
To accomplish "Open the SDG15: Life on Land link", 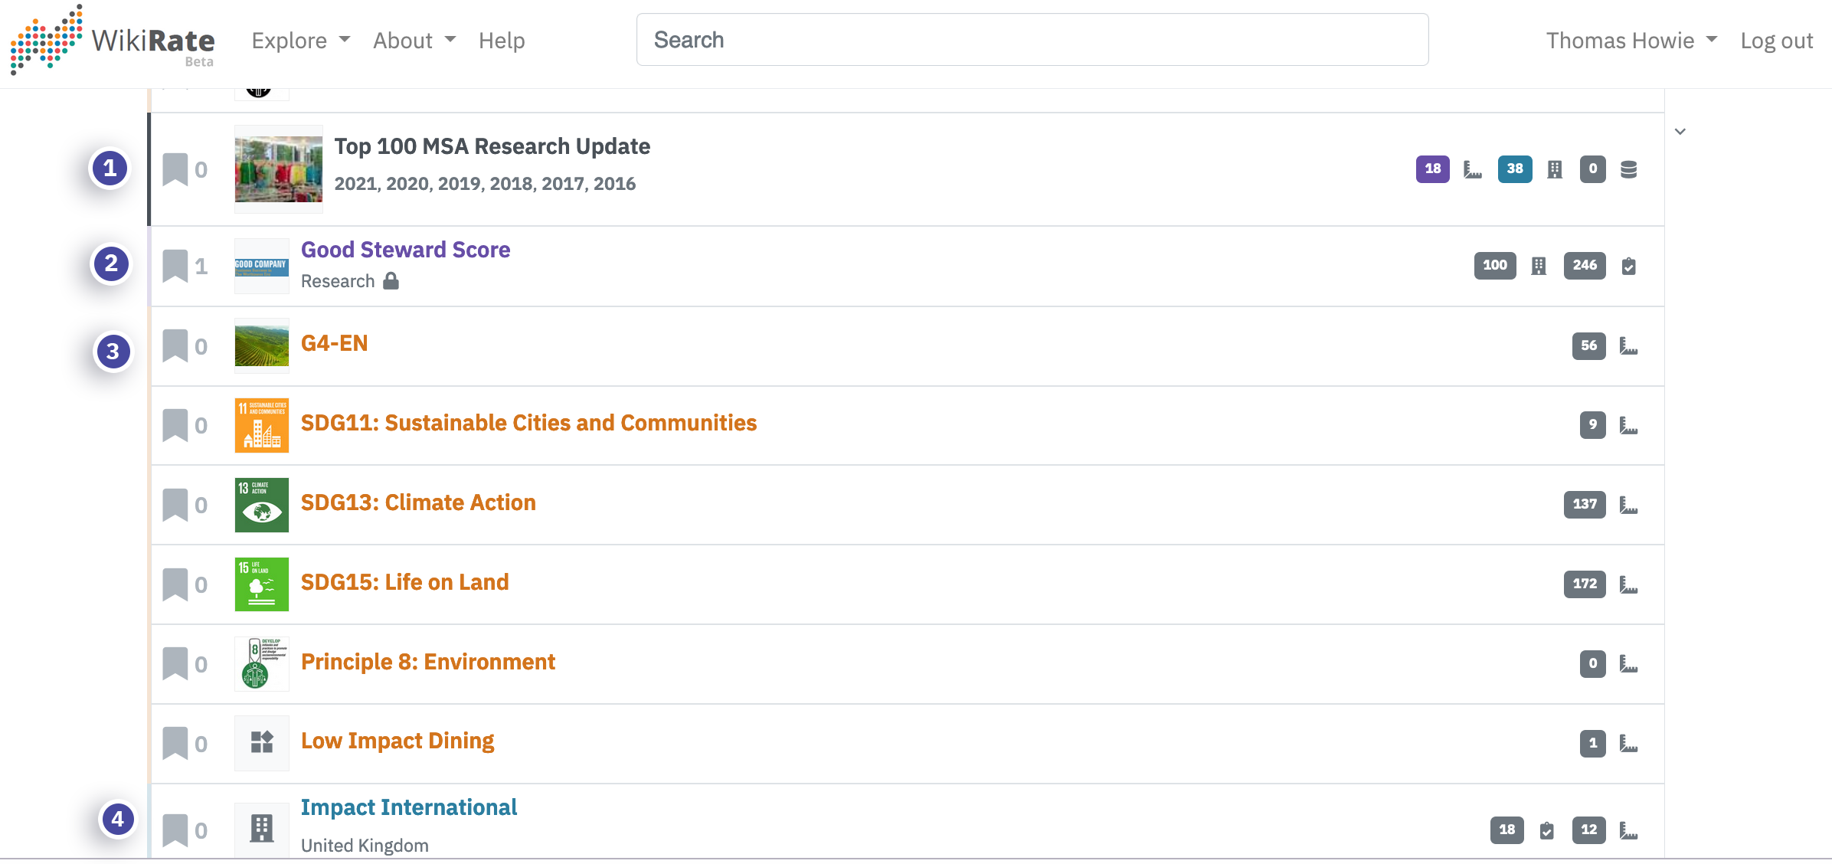I will 404,582.
